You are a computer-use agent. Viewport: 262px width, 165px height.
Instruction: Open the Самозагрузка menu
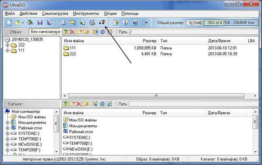pyautogui.click(x=55, y=14)
